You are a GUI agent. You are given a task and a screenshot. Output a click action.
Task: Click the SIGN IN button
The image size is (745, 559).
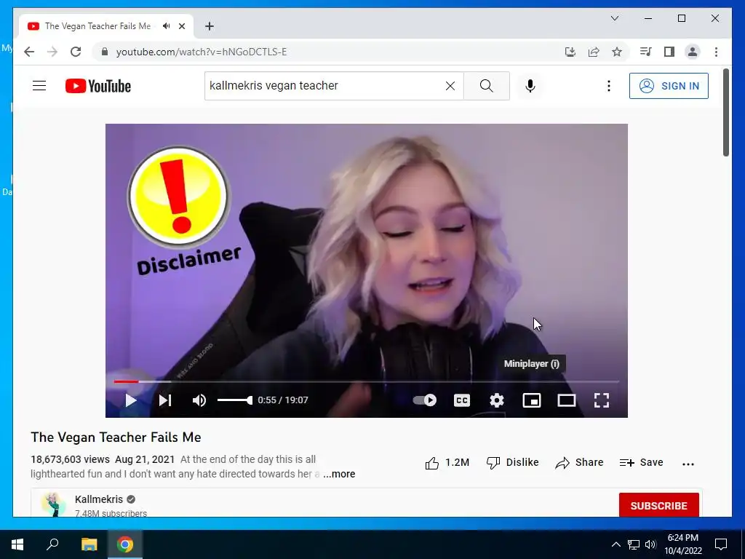tap(669, 86)
